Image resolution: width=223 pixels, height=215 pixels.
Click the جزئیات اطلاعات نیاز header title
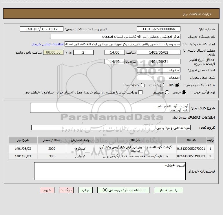198,14
